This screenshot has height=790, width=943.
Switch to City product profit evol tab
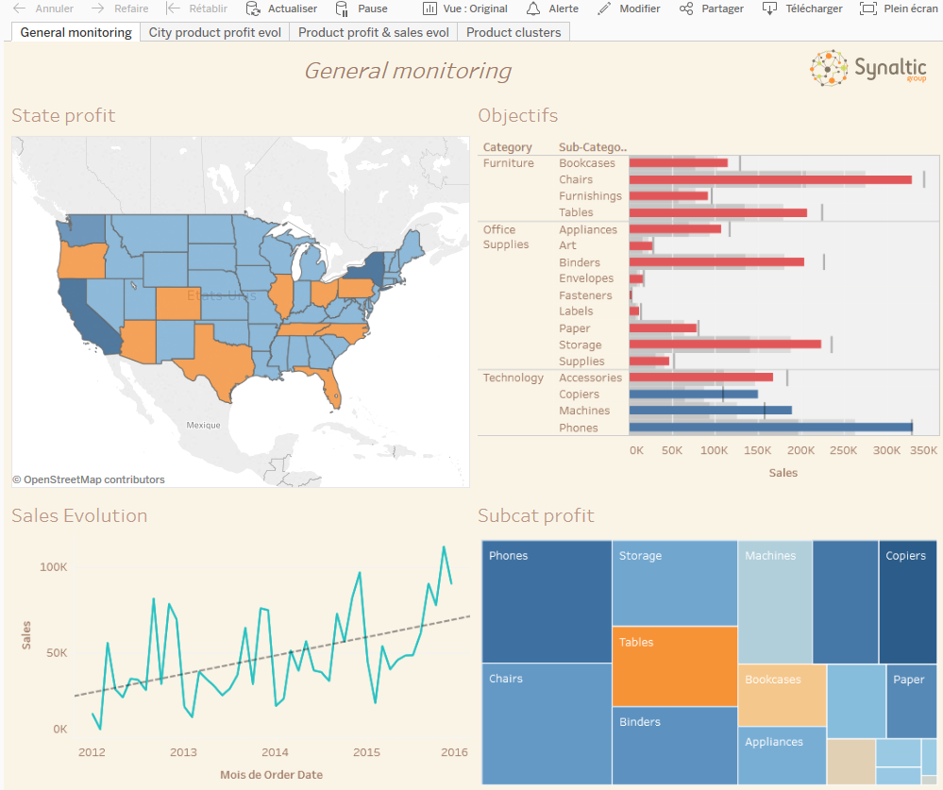click(214, 32)
